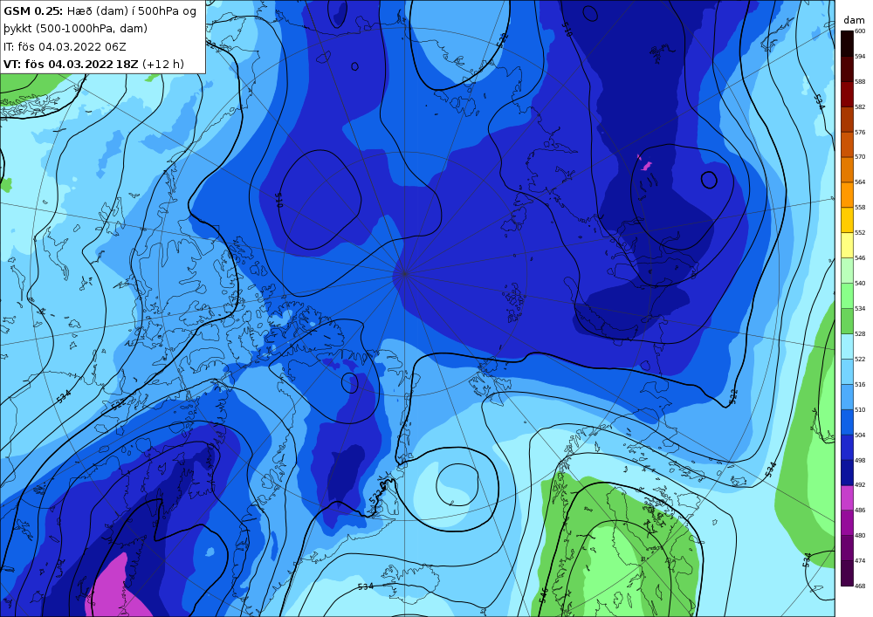Click the legend value "486"

[860, 511]
